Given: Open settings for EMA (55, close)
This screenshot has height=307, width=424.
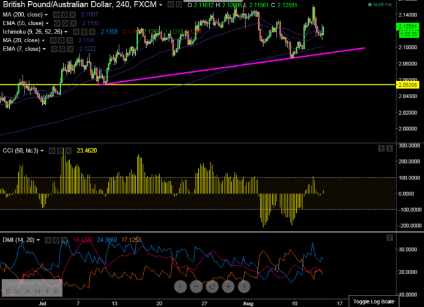Looking at the screenshot, I should coord(65,23).
